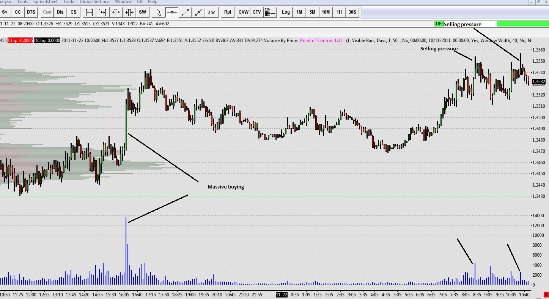Click the "Point of Control: 1.35" text
This screenshot has height=299, width=549.
(321, 40)
